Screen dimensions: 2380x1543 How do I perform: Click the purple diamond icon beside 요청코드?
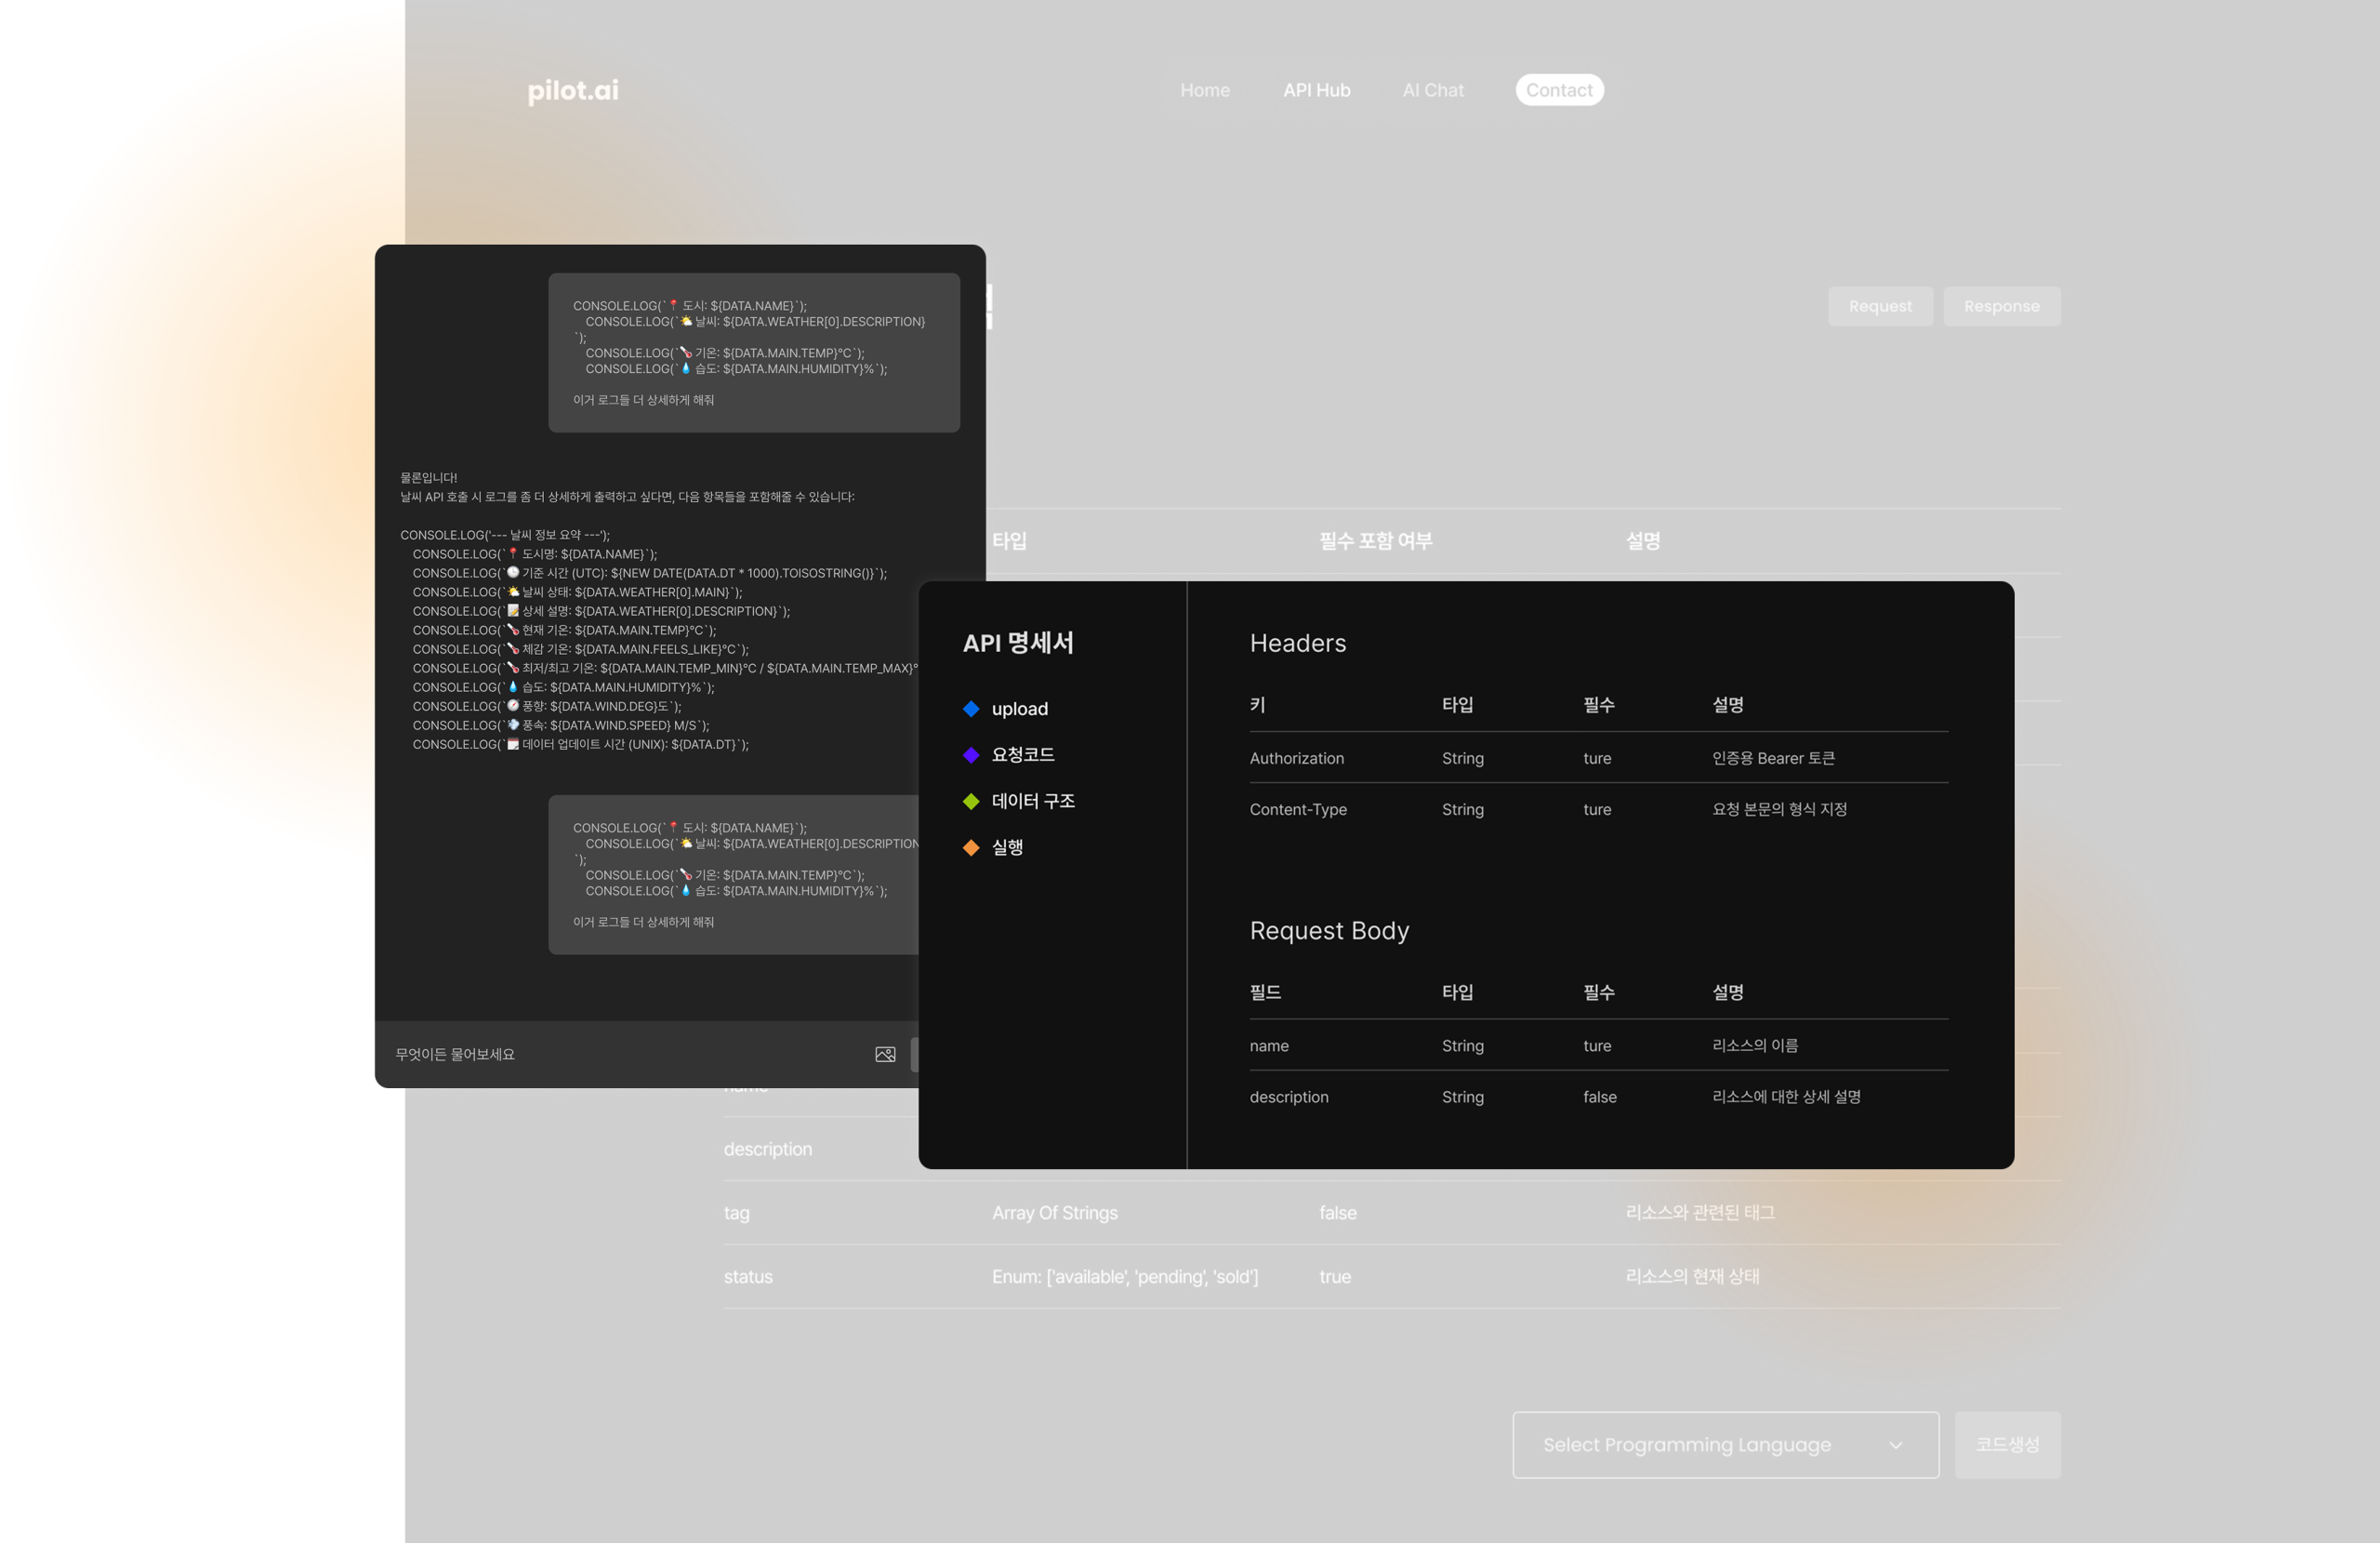(971, 755)
